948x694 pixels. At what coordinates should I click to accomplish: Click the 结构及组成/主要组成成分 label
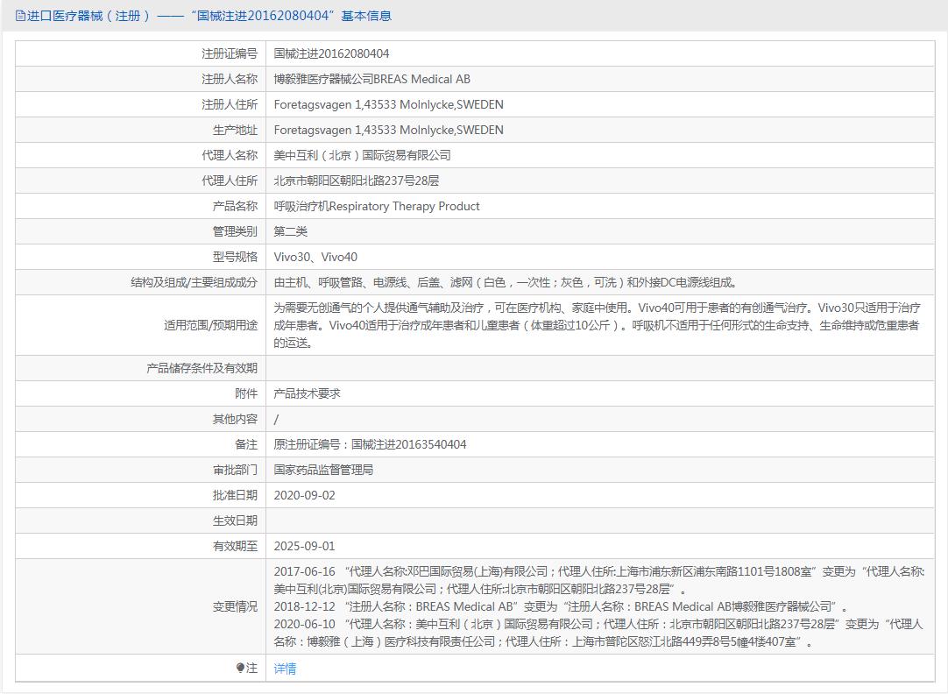point(195,282)
